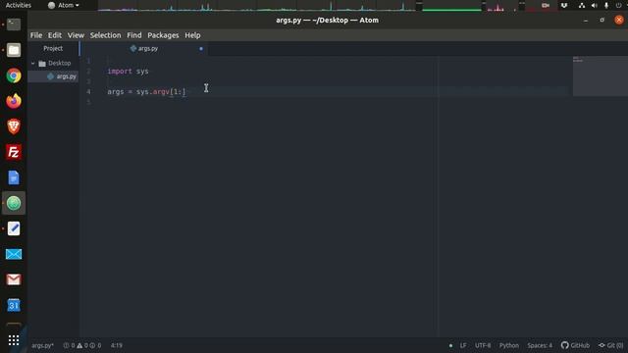
Task: Click the Activities button
Action: click(19, 5)
